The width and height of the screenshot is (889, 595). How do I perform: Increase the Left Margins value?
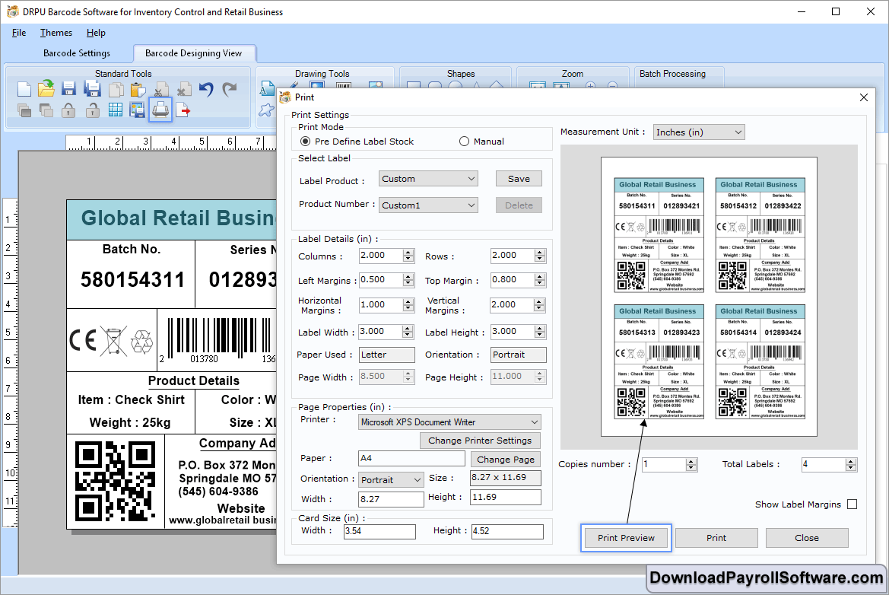[x=408, y=277]
